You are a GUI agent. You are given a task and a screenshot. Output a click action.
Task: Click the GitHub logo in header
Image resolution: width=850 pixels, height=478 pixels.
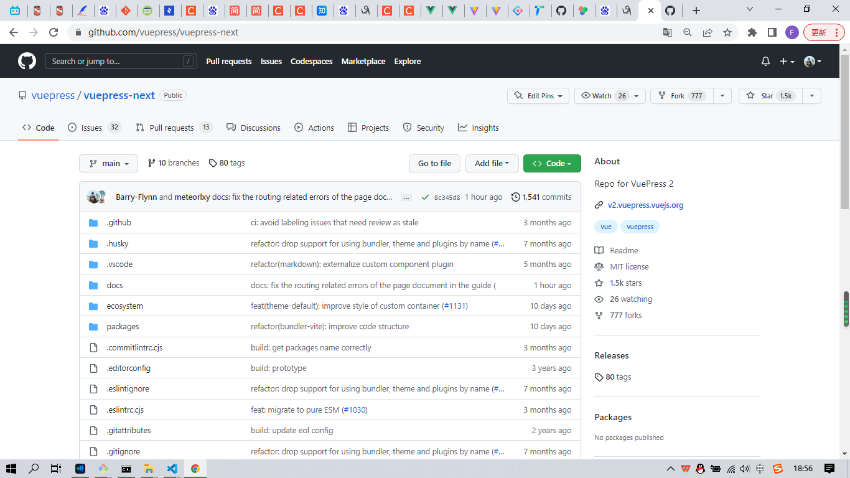click(27, 61)
